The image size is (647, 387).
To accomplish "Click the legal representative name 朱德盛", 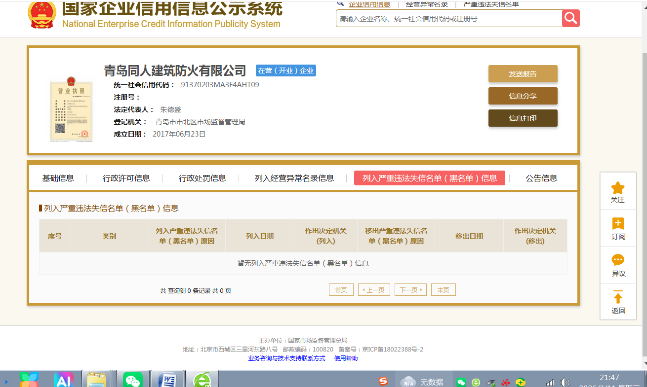I will pos(170,109).
